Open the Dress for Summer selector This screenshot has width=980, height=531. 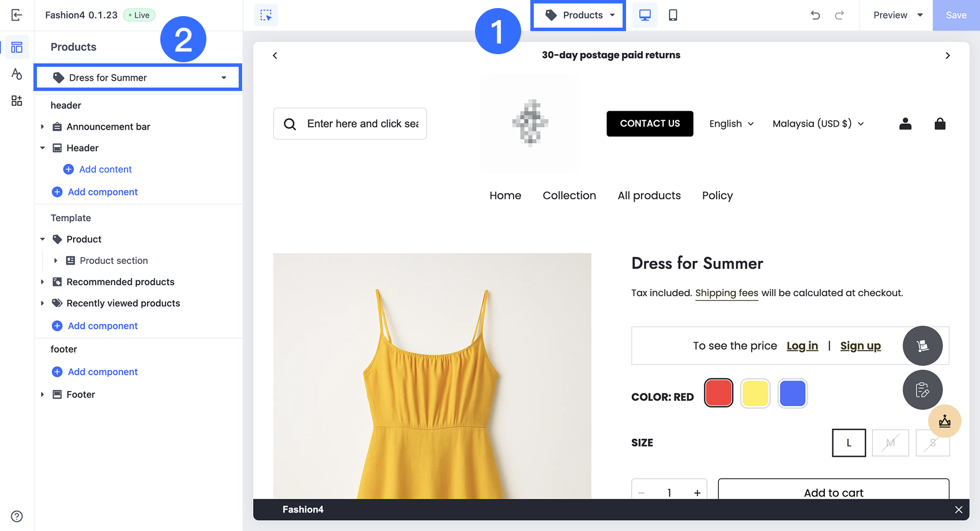137,77
